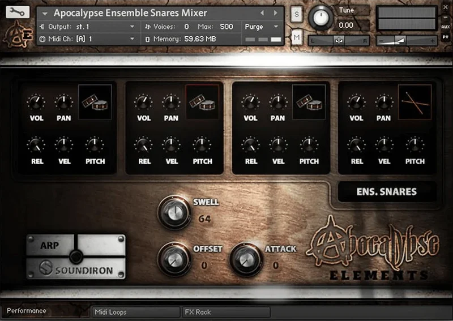Click the second layer PITCH knob
The image size is (453, 321).
coord(202,145)
